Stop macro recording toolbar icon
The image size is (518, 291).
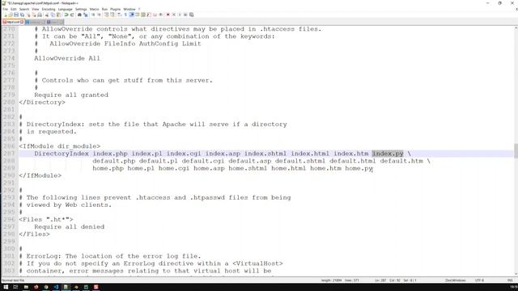pos(174,15)
